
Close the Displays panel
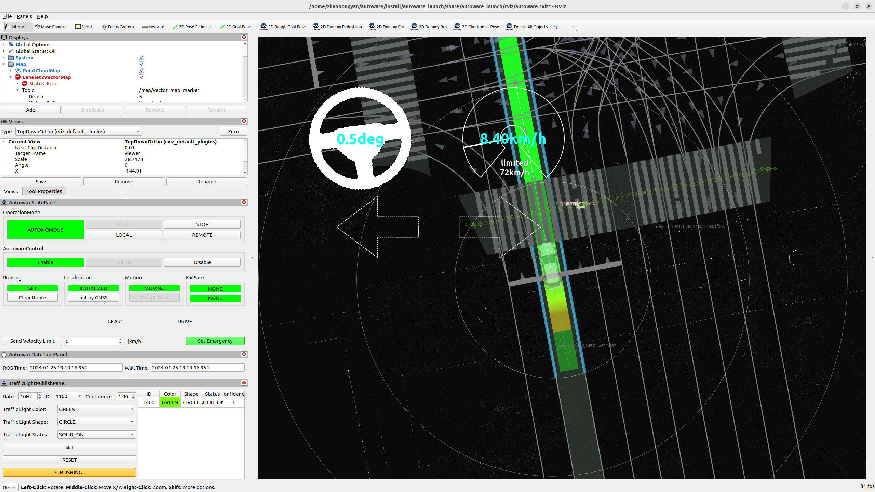(x=244, y=37)
